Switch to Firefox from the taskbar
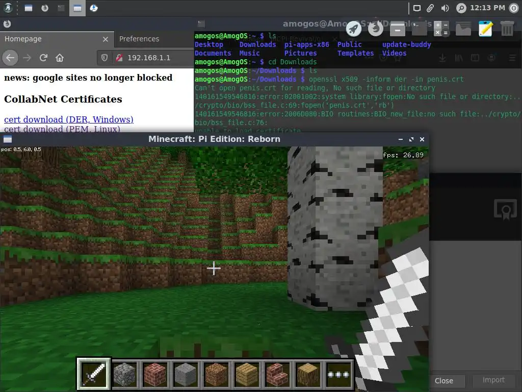 45,8
